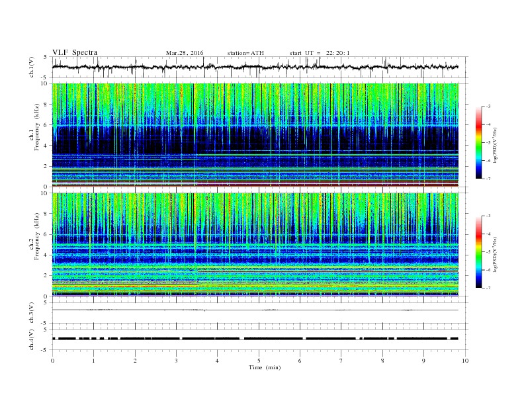Image resolution: width=524 pixels, height=405 pixels.
Task: Click the ch.2 spectrogram color scale bar
Action: point(478,252)
